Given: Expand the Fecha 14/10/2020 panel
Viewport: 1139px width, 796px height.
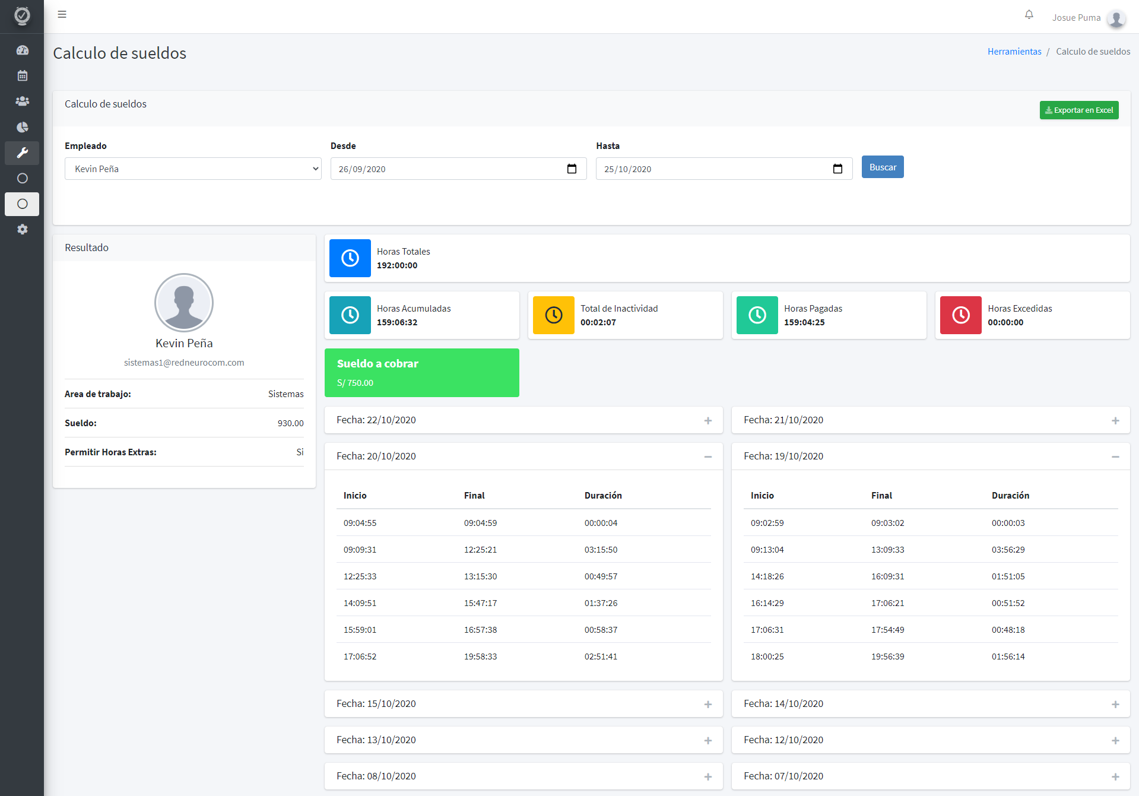Looking at the screenshot, I should (x=1115, y=705).
